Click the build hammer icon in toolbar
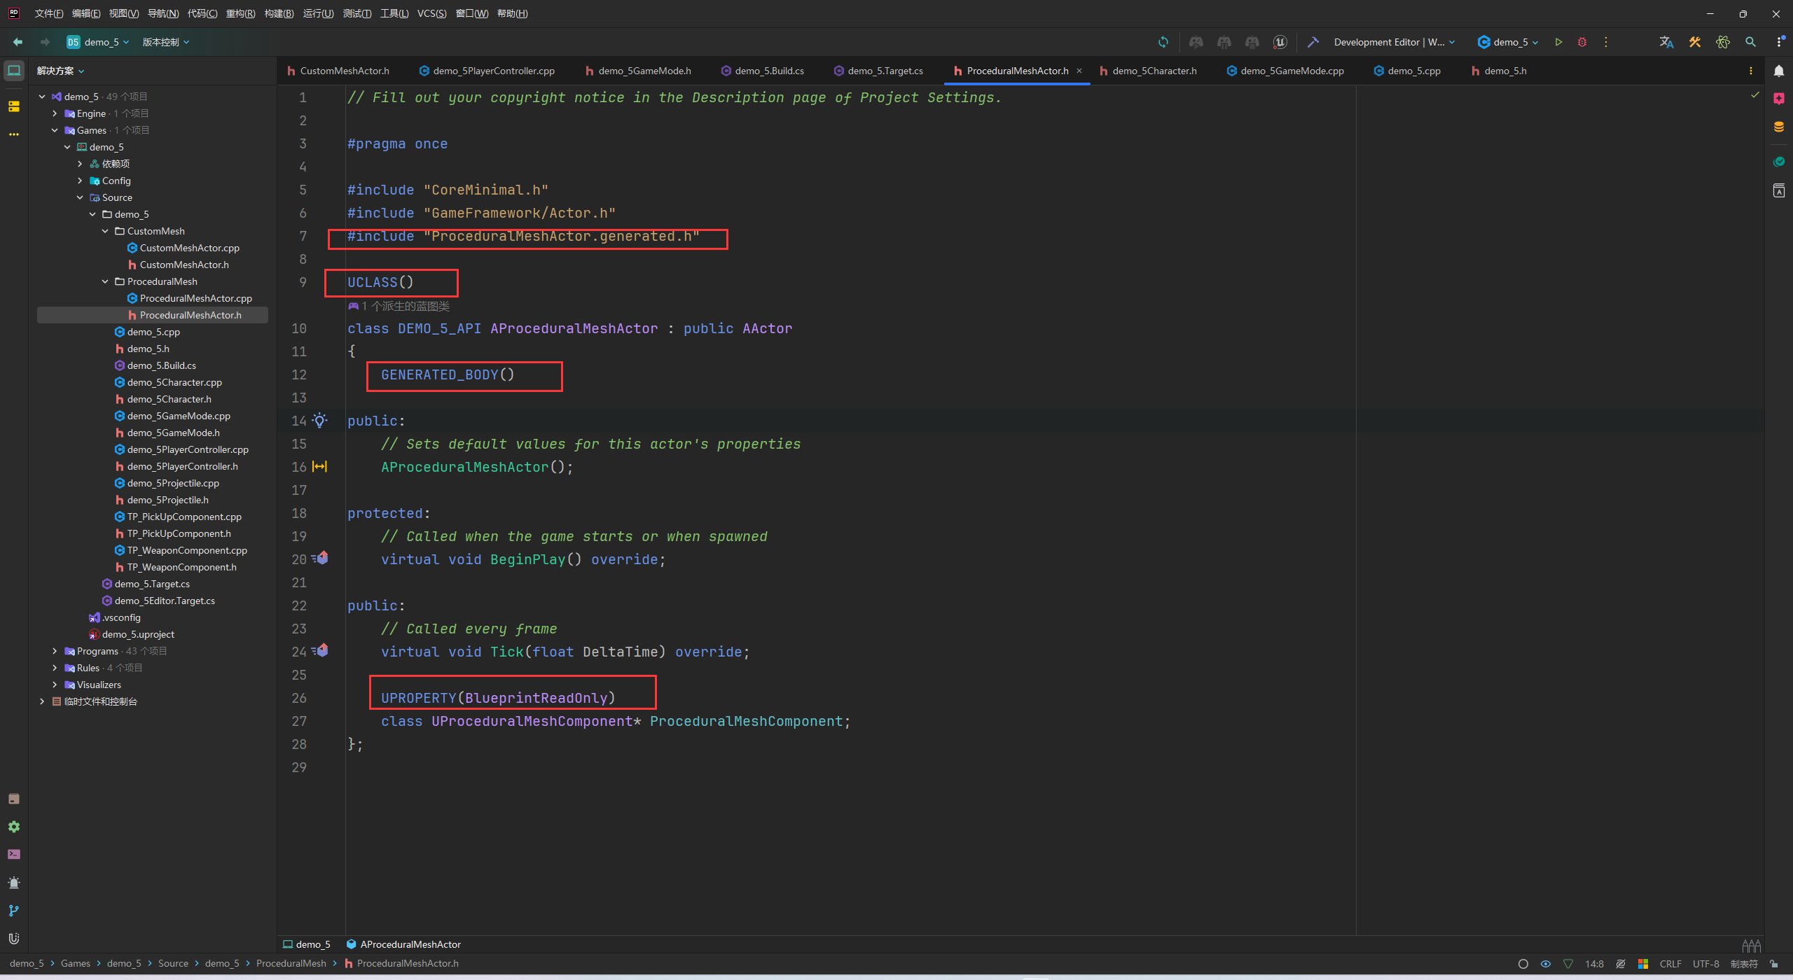1793x980 pixels. tap(1313, 42)
